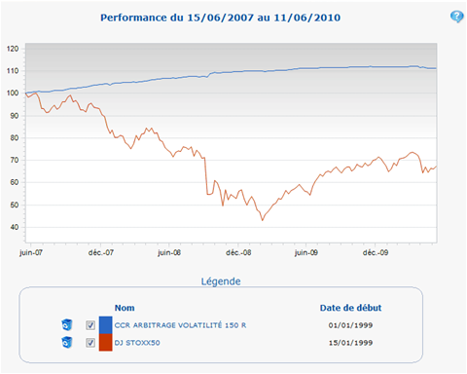
Task: Click the Performance du 15/06/2007 title
Action: (221, 18)
